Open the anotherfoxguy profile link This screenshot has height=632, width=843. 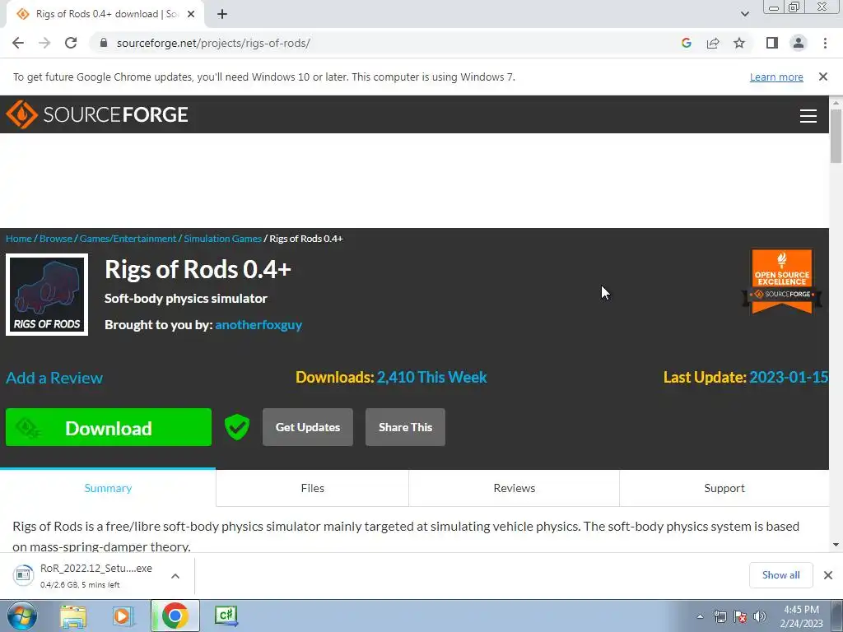258,324
